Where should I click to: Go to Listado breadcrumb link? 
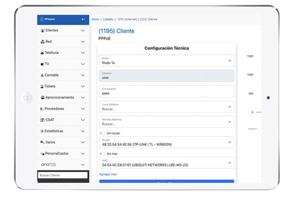point(108,19)
